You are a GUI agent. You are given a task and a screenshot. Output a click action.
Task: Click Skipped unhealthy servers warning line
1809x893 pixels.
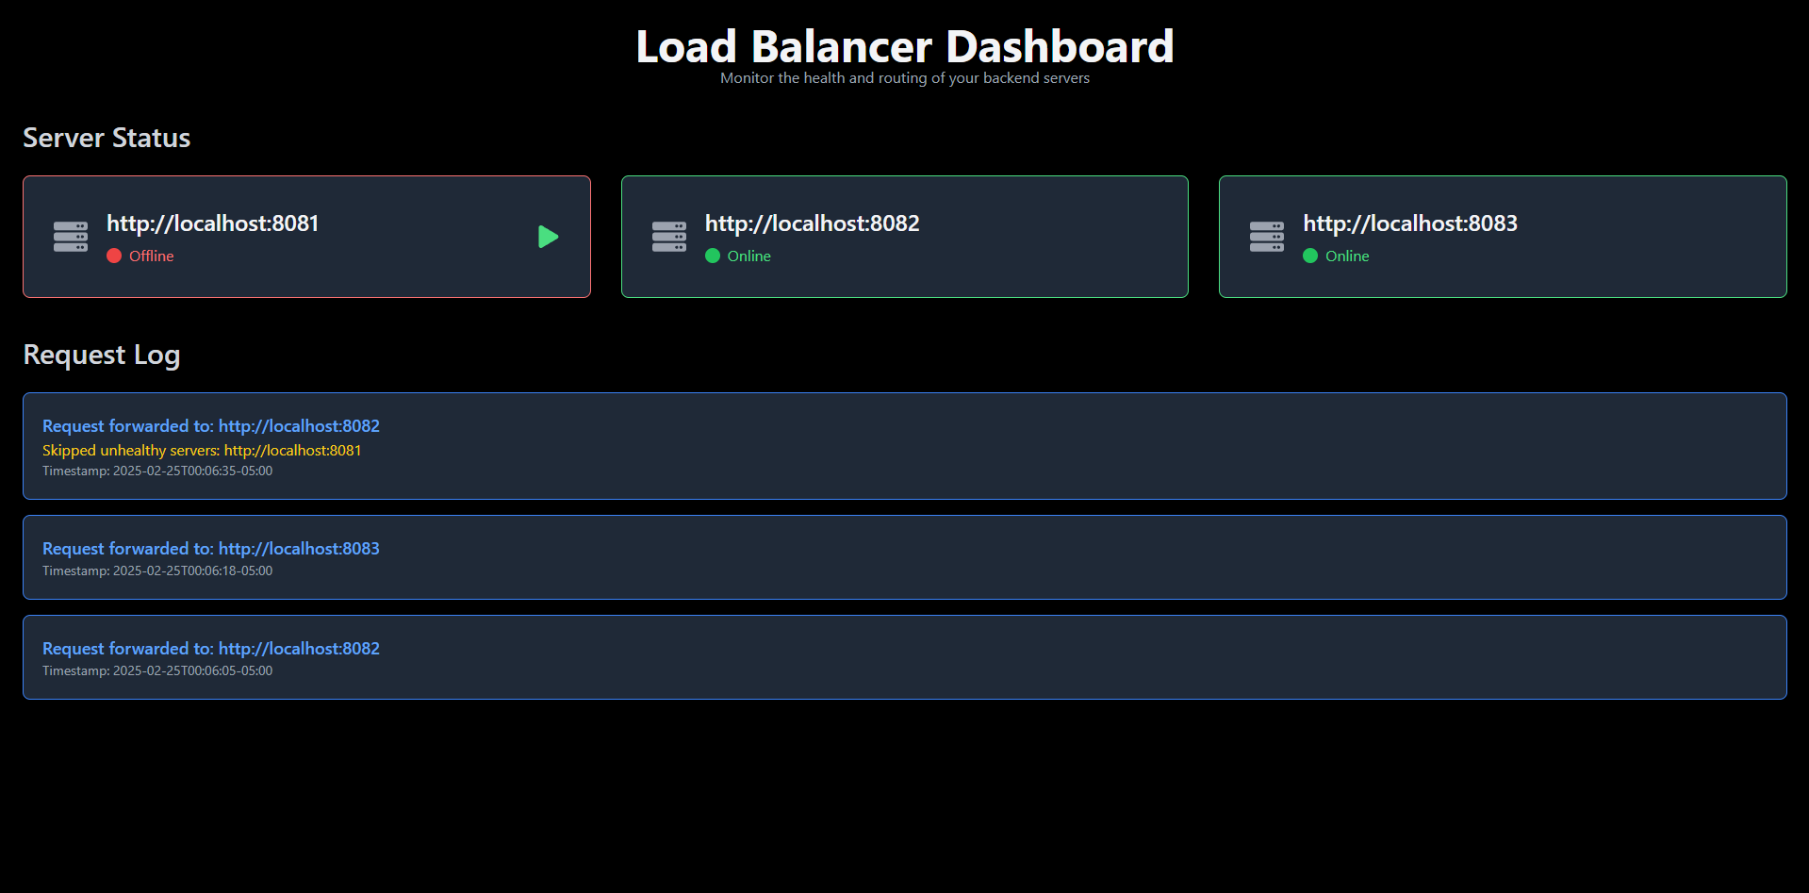click(x=202, y=451)
